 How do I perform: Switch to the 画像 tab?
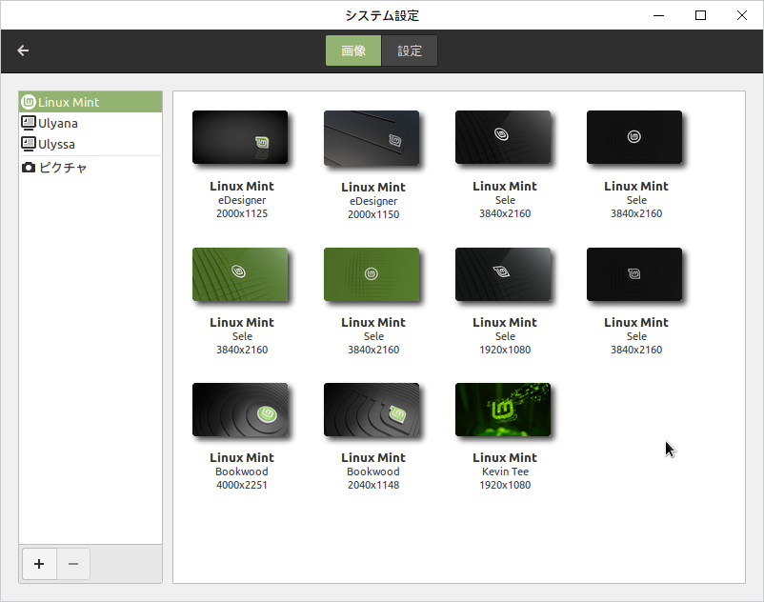352,50
